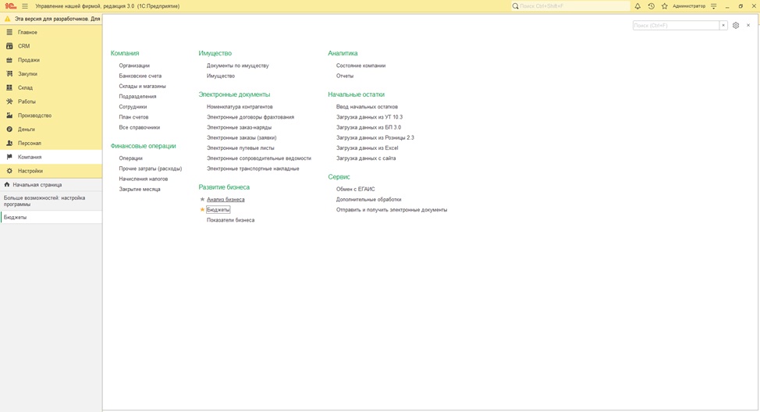Screen dimensions: 760x412
Task: Open Закрытие месяца operation
Action: 140,190
